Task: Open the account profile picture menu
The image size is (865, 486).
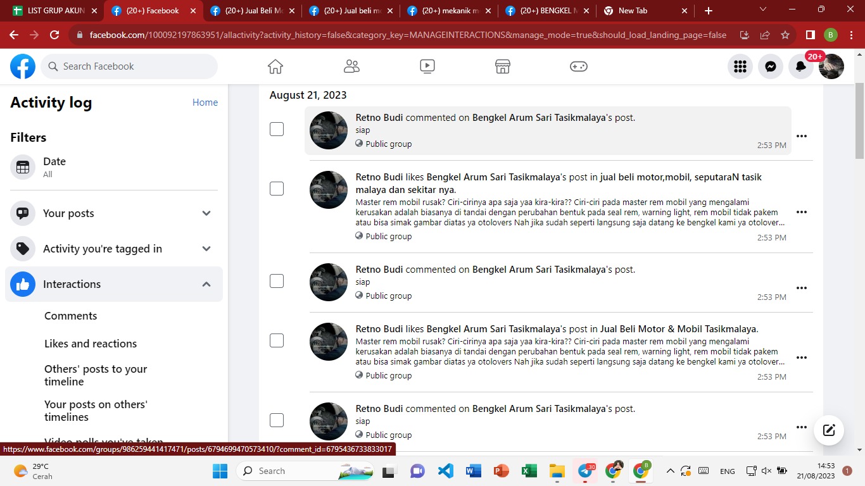Action: [831, 66]
